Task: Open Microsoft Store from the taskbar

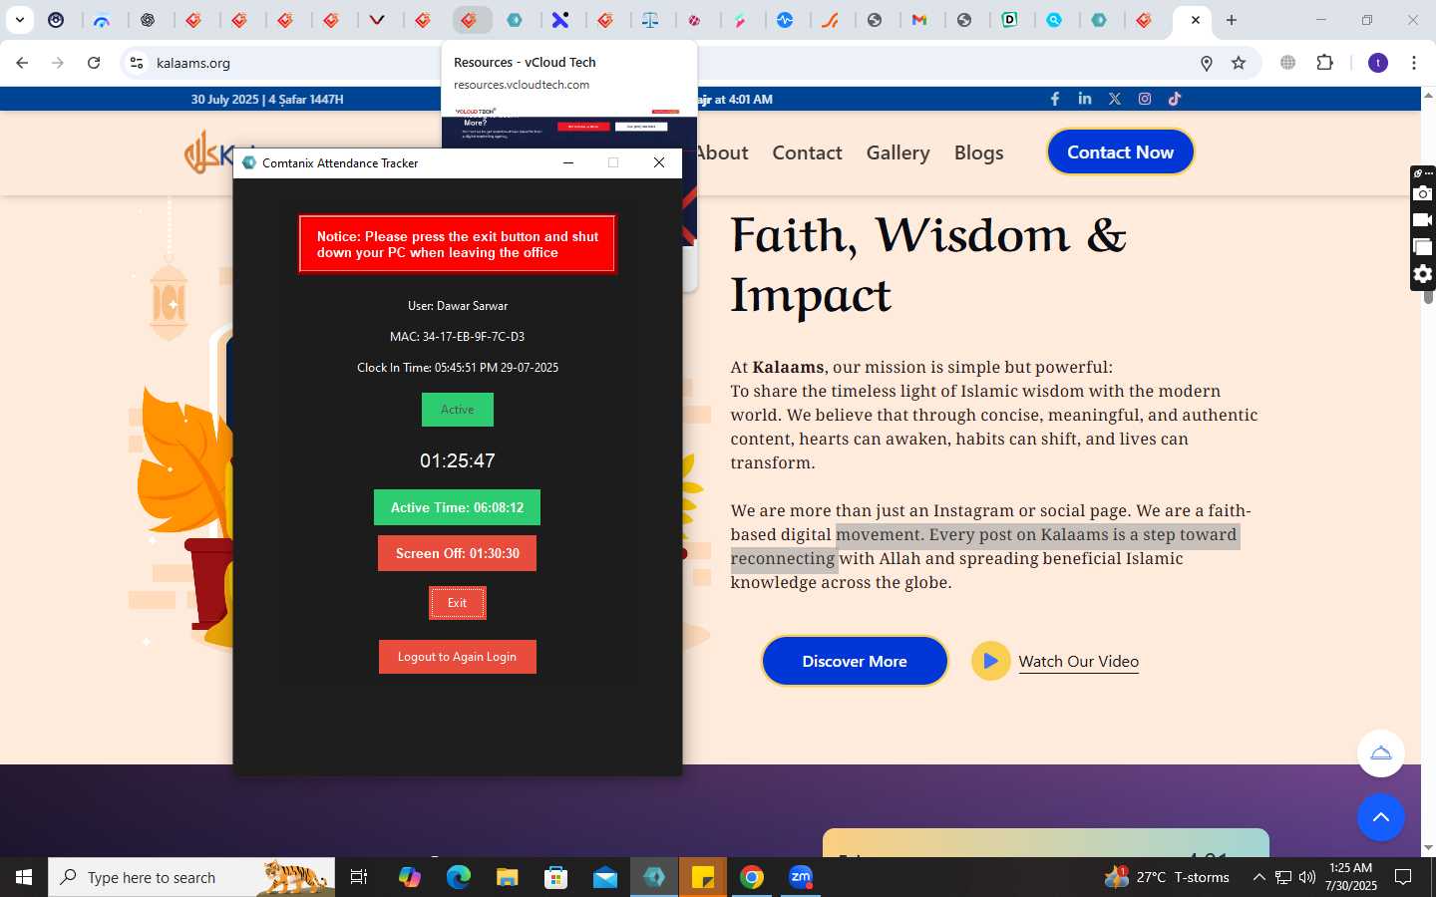Action: click(556, 877)
